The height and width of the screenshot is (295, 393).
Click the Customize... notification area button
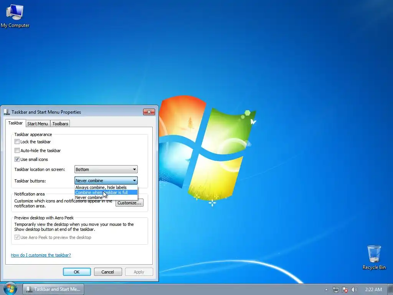129,203
